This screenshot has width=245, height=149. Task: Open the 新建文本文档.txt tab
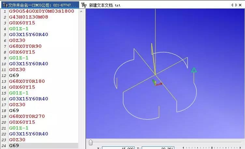101,5
